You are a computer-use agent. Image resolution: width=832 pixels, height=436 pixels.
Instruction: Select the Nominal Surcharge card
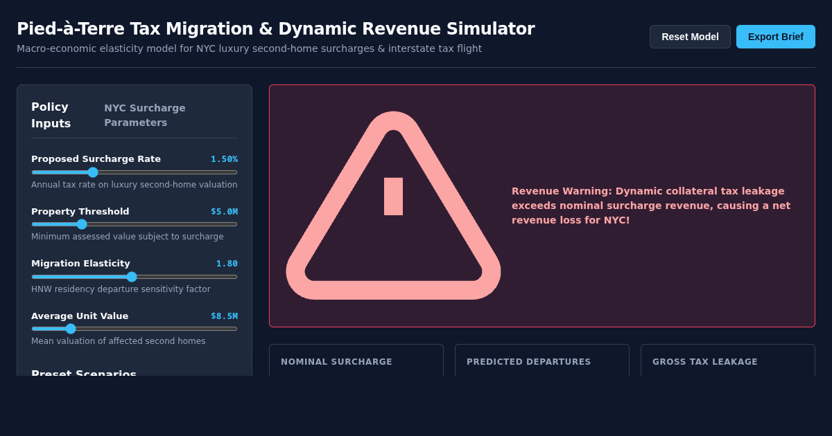[x=356, y=361]
